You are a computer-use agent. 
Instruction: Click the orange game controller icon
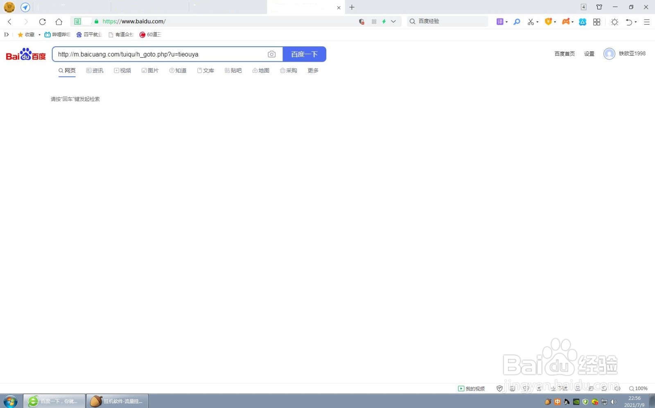tap(566, 22)
